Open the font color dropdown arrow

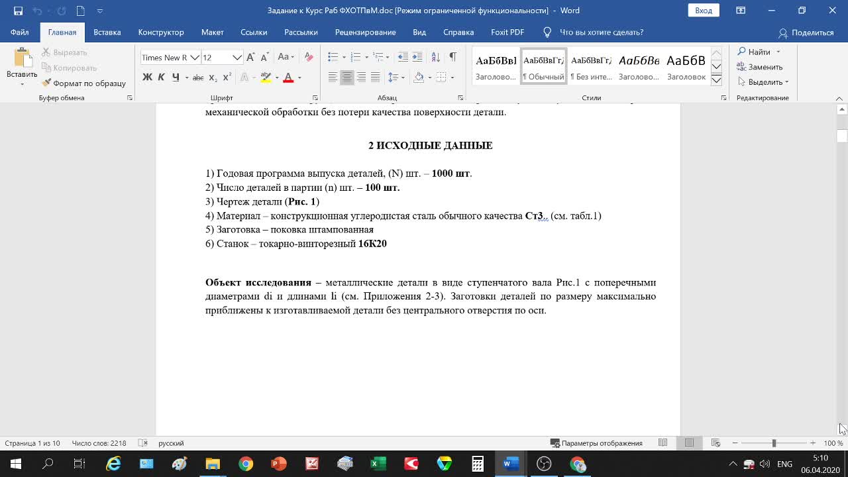(x=299, y=78)
